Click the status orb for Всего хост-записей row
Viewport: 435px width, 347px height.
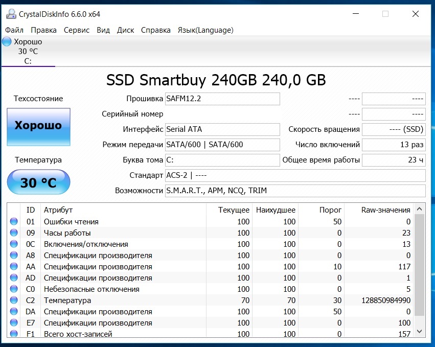coord(13,334)
